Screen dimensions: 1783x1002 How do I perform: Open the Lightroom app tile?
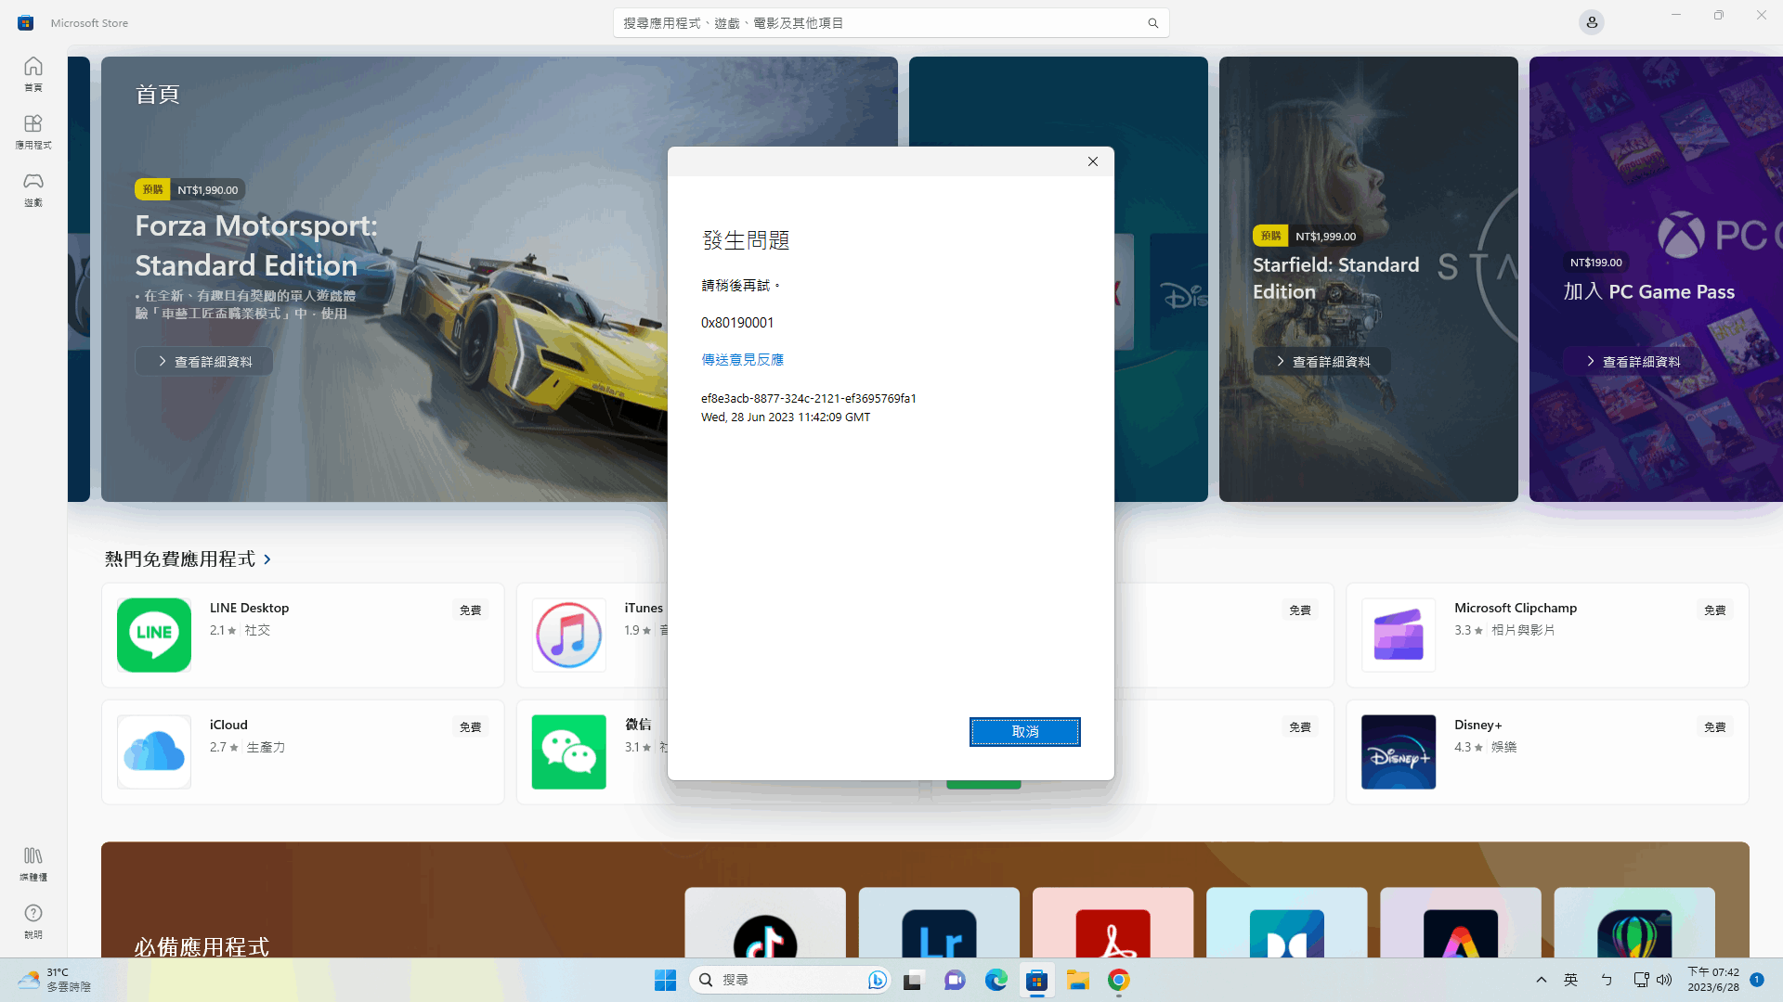tap(939, 923)
